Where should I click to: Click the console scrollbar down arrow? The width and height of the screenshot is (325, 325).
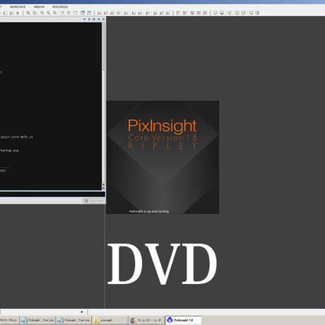pyautogui.click(x=103, y=188)
